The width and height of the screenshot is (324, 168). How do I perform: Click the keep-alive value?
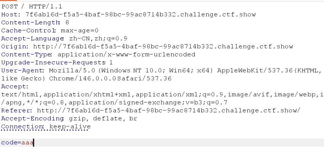[x=70, y=126]
